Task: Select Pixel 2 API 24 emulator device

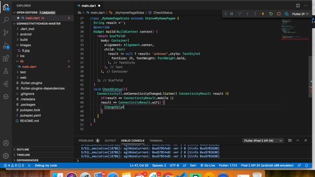Action: coord(267,165)
